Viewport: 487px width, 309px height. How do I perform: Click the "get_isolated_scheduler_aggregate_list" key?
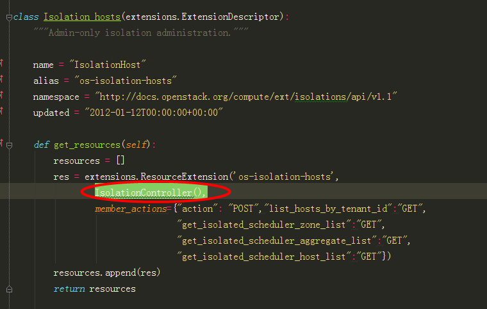[276, 241]
